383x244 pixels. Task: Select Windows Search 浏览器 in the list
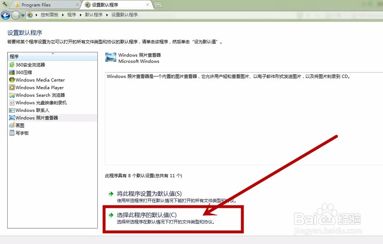(52, 95)
